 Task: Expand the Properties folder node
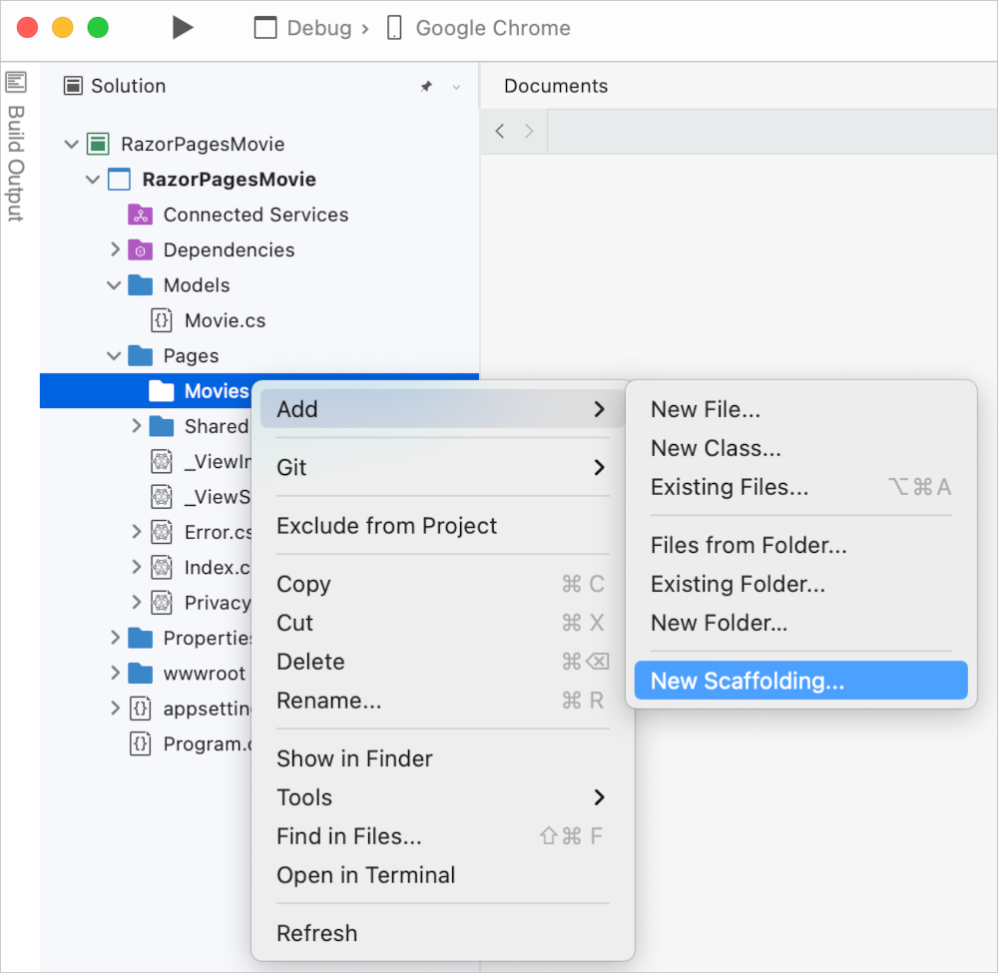(x=117, y=638)
